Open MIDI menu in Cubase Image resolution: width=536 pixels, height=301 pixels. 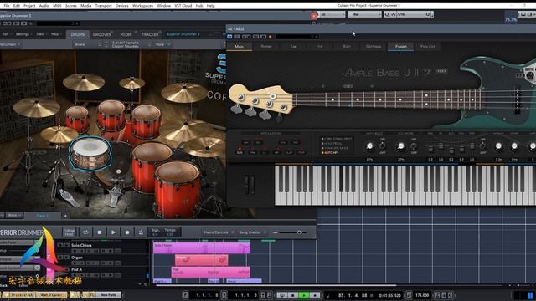pos(57,6)
